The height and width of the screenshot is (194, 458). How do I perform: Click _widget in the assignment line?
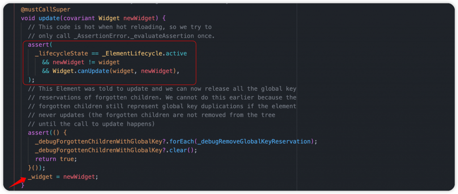(x=40, y=177)
